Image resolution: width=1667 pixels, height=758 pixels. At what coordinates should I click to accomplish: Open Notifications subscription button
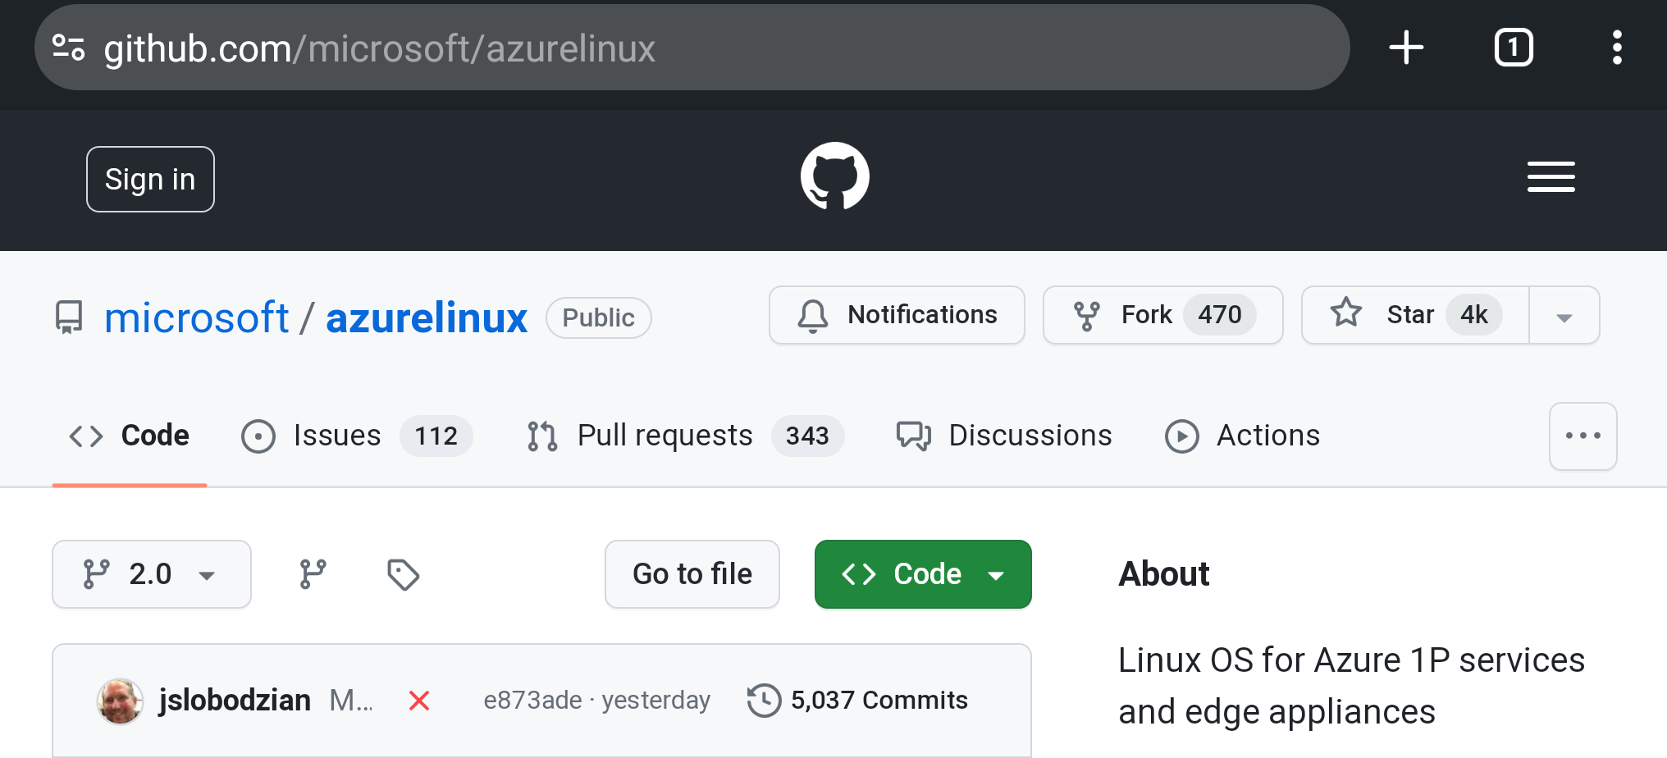coord(897,315)
